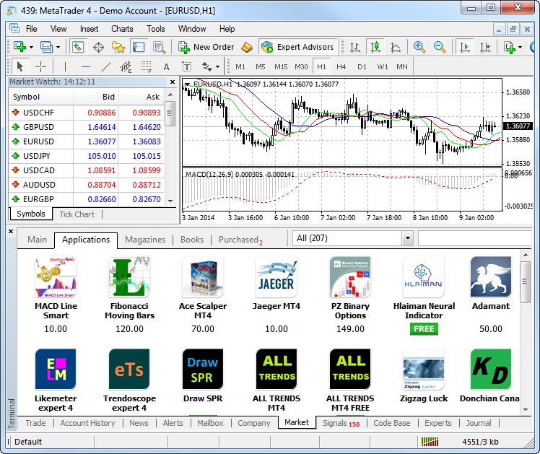
Task: Switch chart to candlesticks view
Action: click(375, 47)
